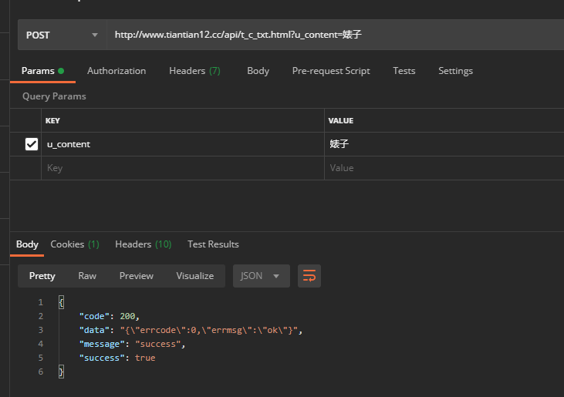Select the request Body tab
This screenshot has height=397, width=564.
tap(258, 71)
